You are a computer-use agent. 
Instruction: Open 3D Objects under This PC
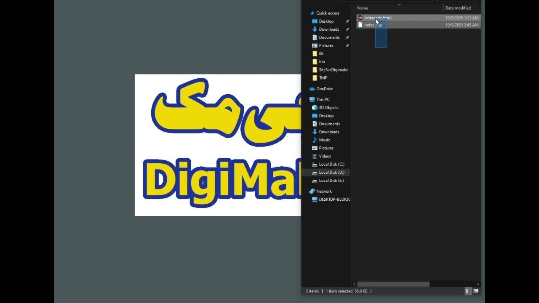tap(328, 108)
